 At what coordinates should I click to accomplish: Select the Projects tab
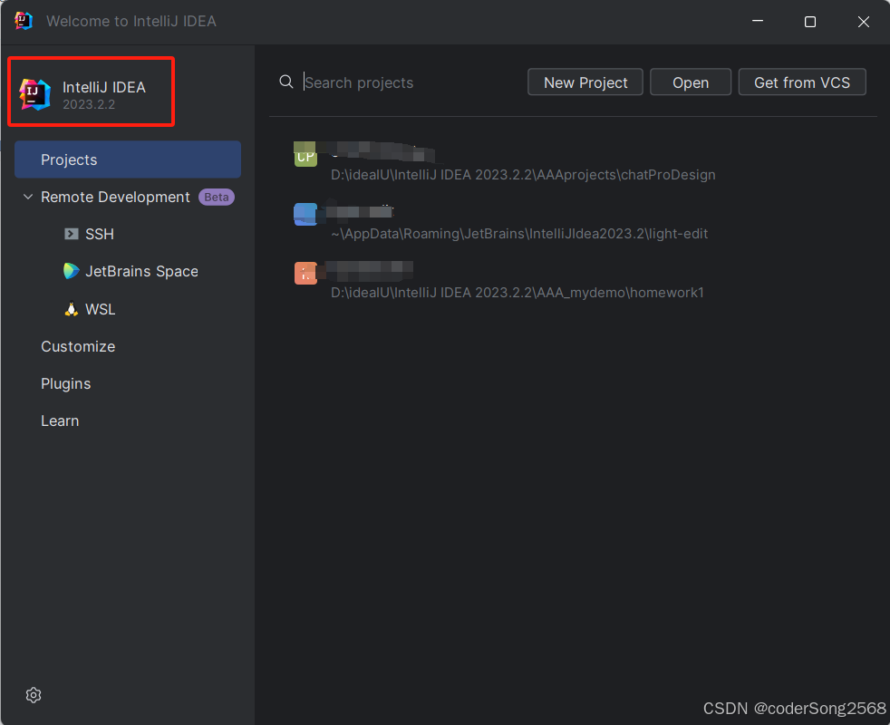[x=128, y=159]
